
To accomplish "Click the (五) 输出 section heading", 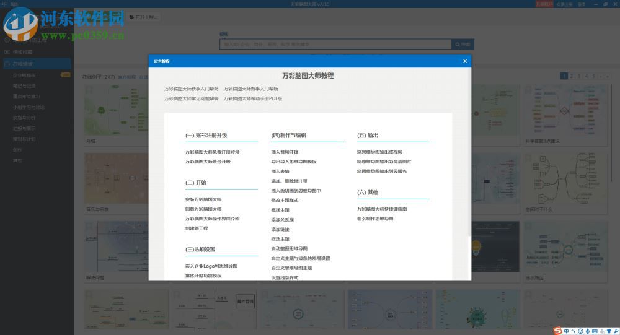I will pyautogui.click(x=368, y=135).
